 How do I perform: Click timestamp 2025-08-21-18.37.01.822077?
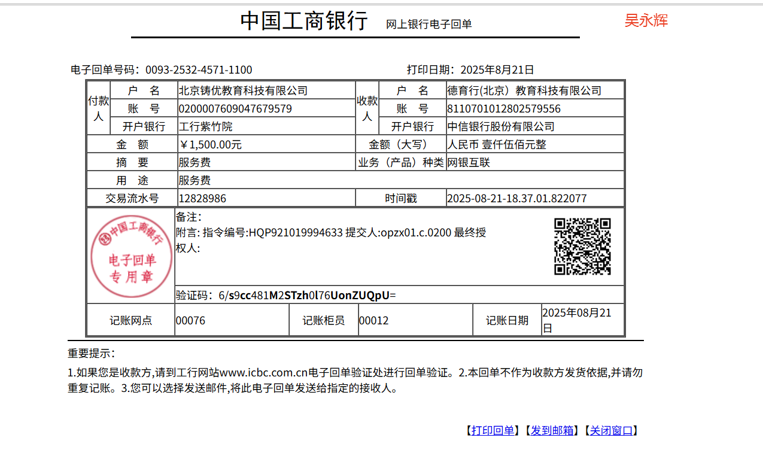coord(517,199)
